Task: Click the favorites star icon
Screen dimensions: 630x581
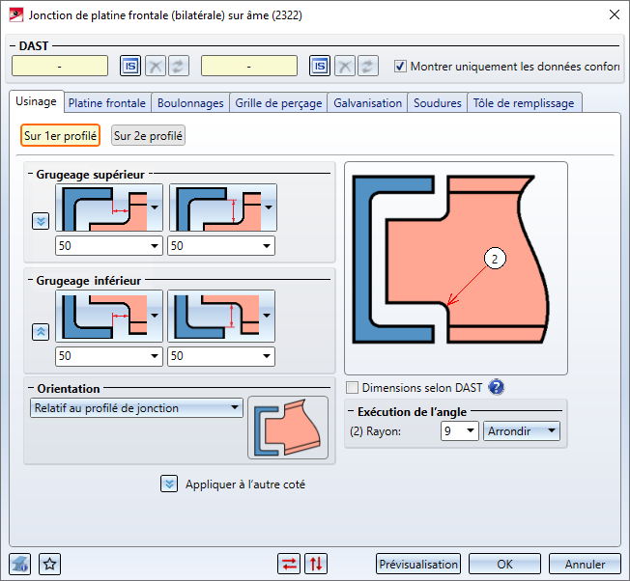Action: [50, 564]
